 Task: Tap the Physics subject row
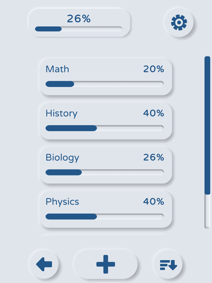click(106, 209)
